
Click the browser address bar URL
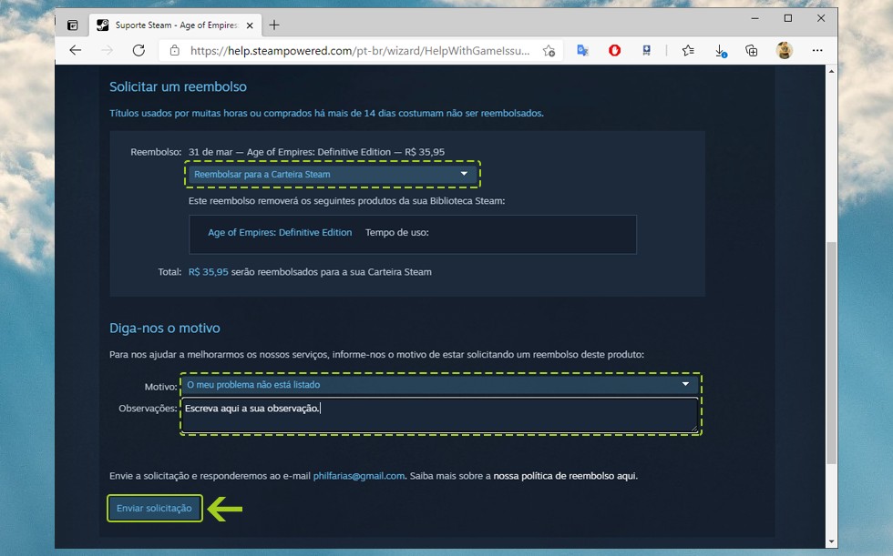coord(359,51)
